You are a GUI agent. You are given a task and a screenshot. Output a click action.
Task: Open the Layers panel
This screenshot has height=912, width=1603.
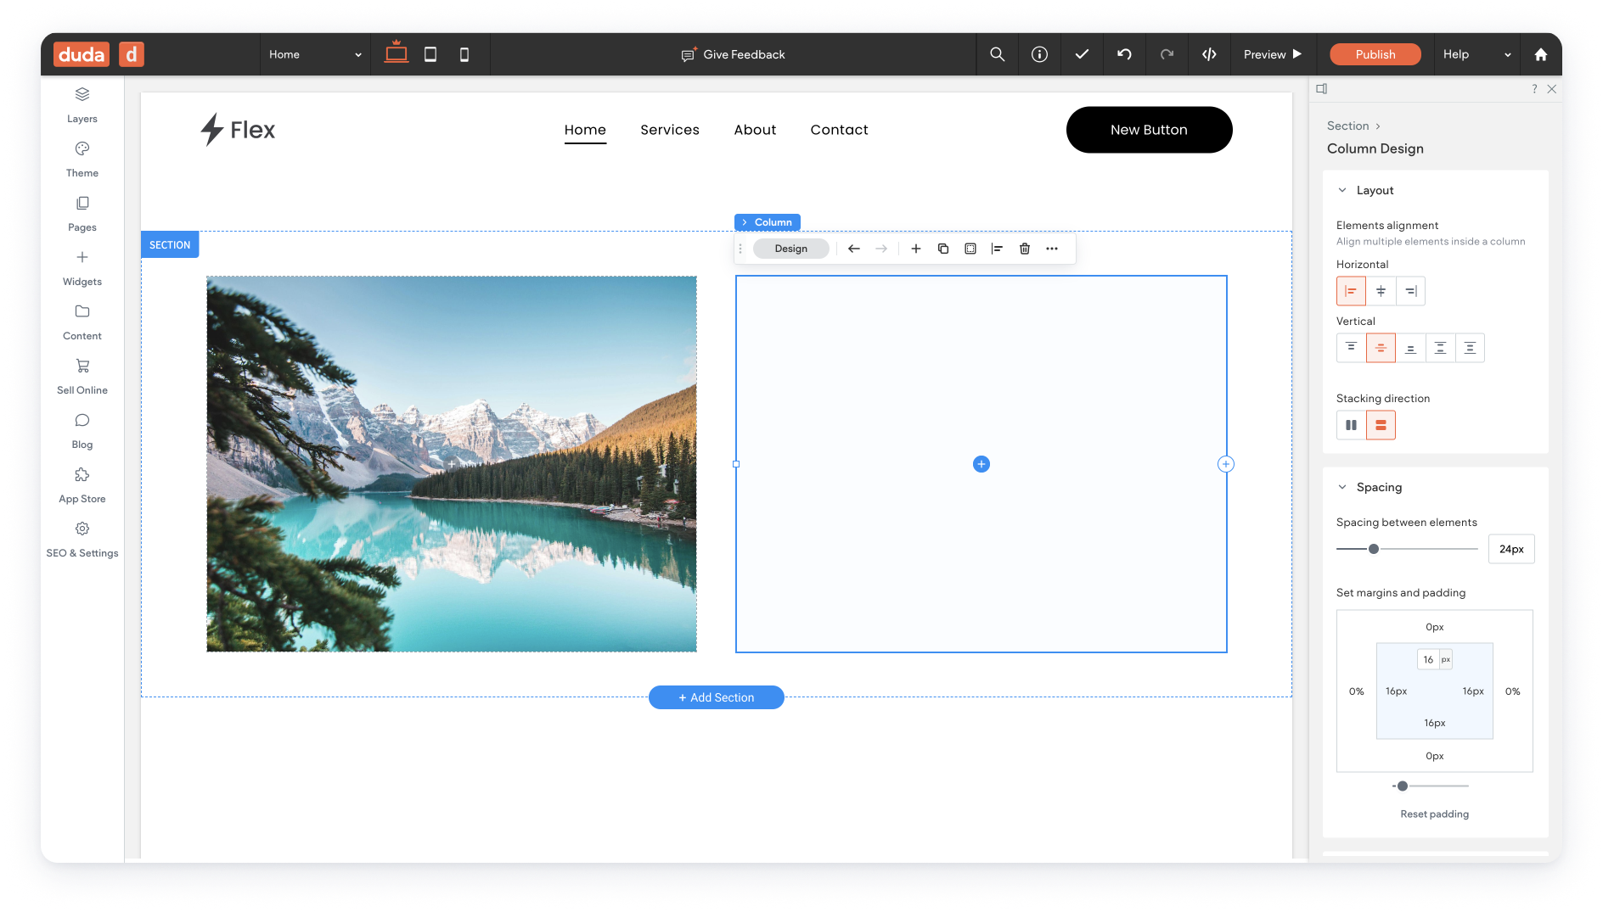(x=82, y=105)
